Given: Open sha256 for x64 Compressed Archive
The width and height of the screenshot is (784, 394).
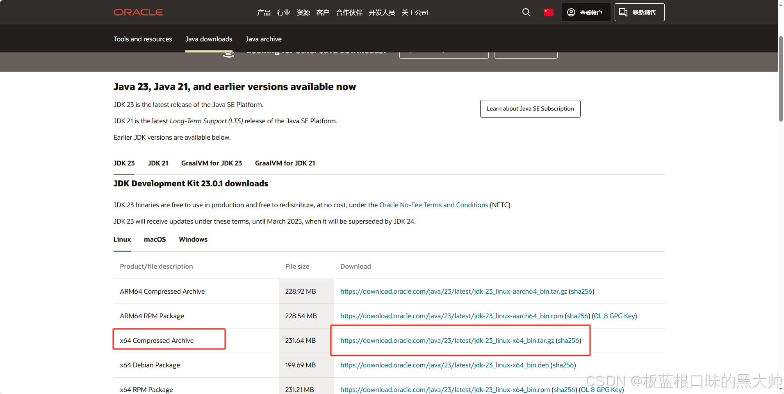Looking at the screenshot, I should tap(568, 340).
